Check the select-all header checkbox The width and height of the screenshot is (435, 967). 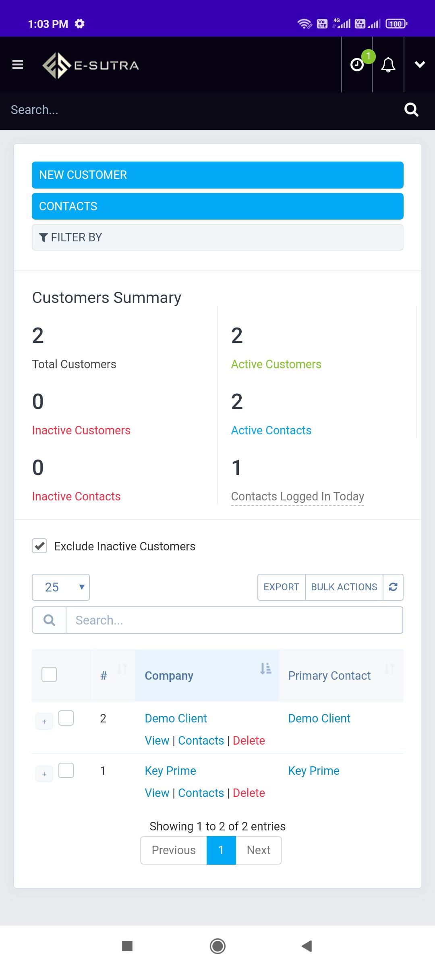49,674
